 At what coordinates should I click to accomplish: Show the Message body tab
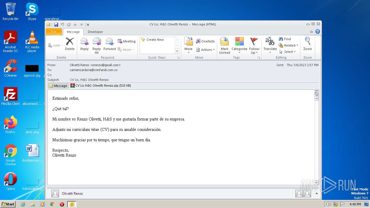(58, 86)
